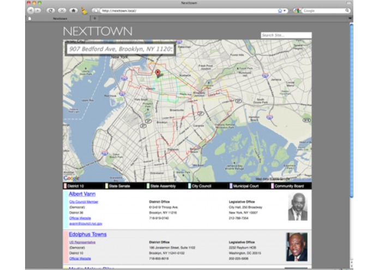Click the US Representative link
The width and height of the screenshot is (379, 270).
[x=82, y=242]
